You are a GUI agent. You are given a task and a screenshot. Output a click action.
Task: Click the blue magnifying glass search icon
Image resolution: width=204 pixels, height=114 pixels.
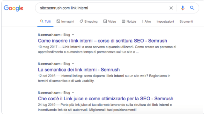coord(192,8)
